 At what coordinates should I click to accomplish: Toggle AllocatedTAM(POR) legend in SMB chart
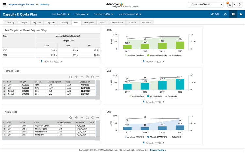157,55
